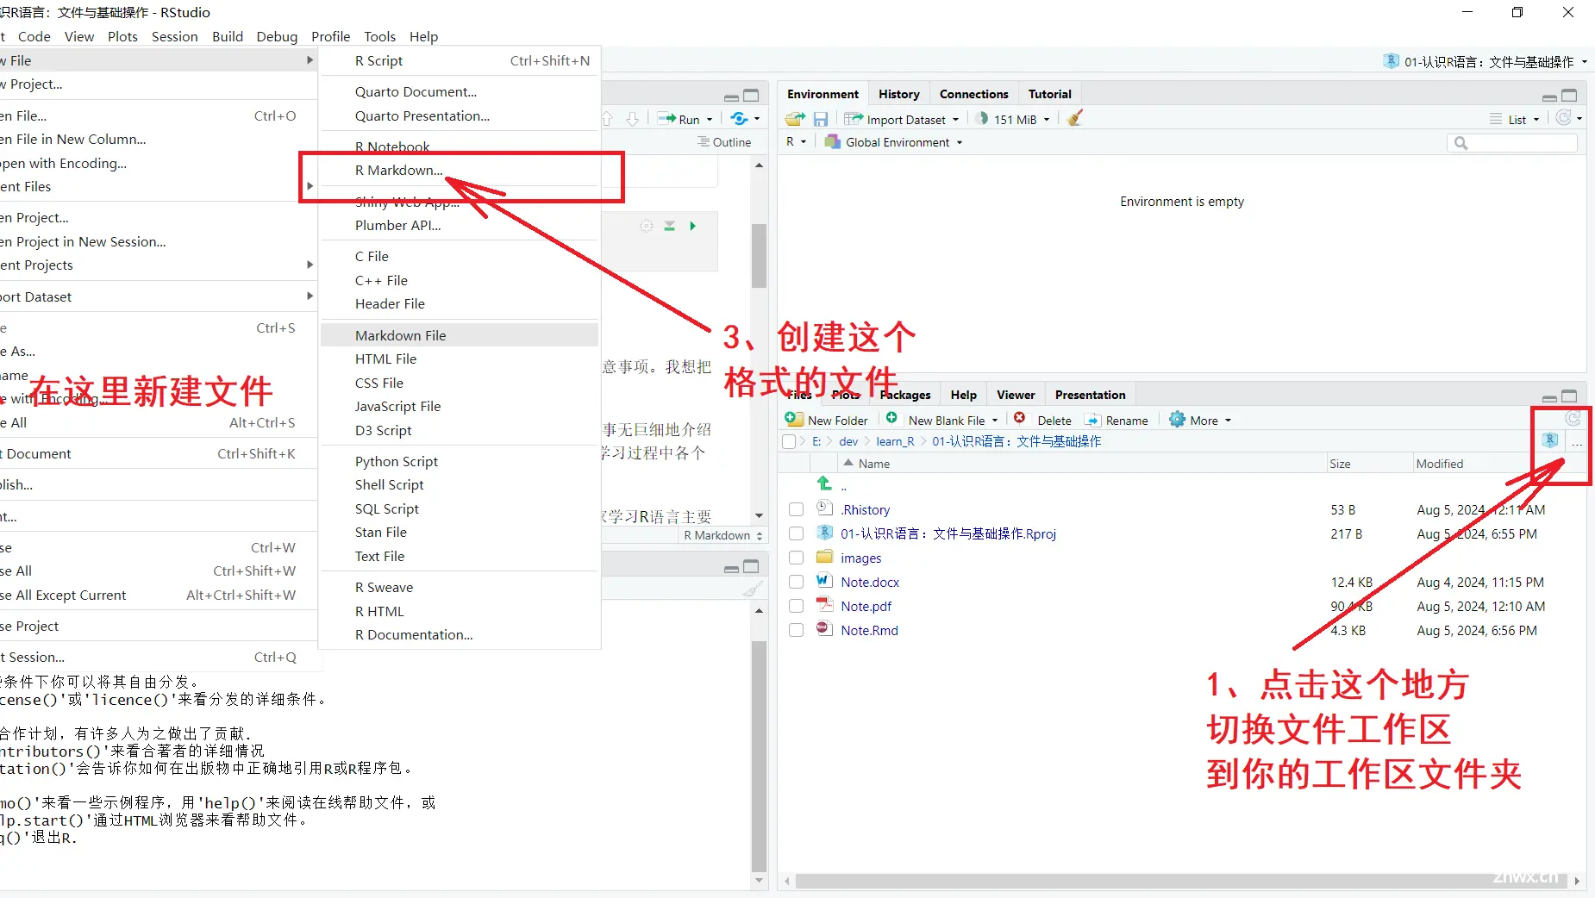Choose Python Script menu entry

point(460,461)
